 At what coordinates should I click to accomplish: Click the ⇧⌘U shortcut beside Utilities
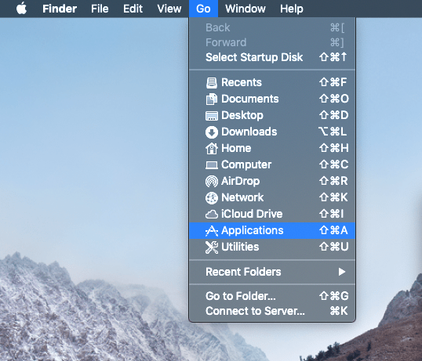pyautogui.click(x=334, y=247)
